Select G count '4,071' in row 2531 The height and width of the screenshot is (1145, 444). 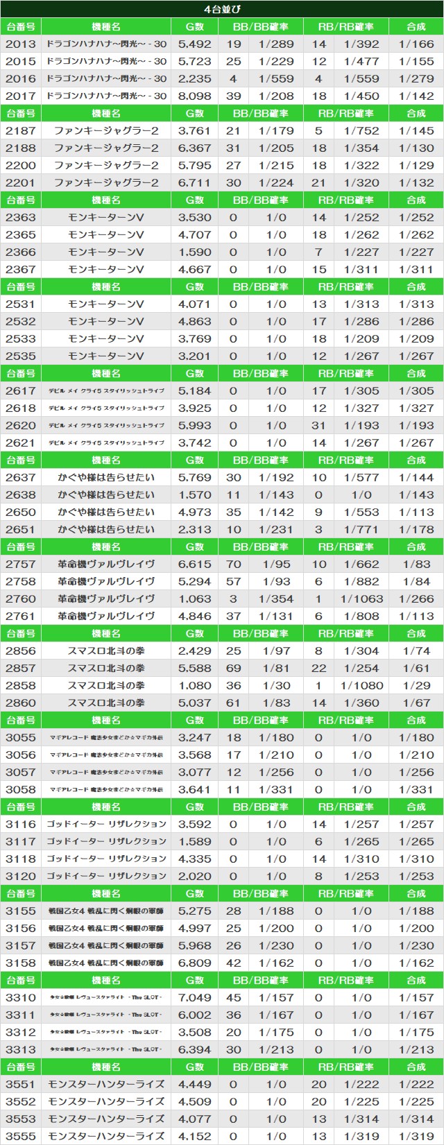coord(195,304)
